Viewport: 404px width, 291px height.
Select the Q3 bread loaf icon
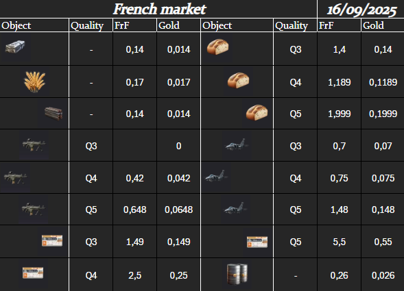pyautogui.click(x=217, y=47)
